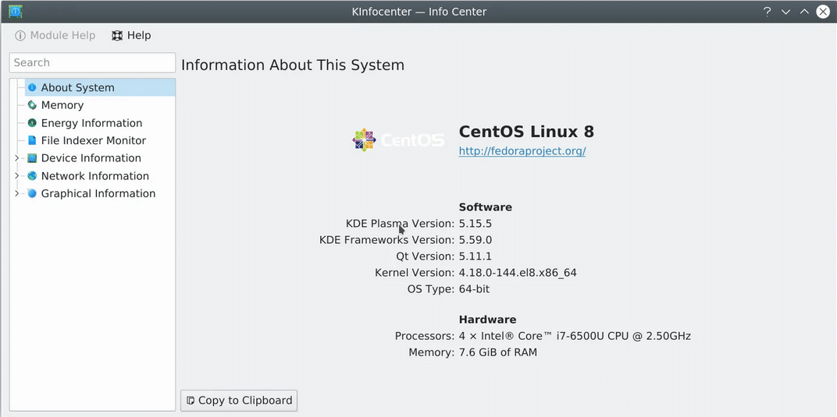The image size is (837, 417).
Task: Click the Qt Version value 5.11.1
Action: point(475,256)
